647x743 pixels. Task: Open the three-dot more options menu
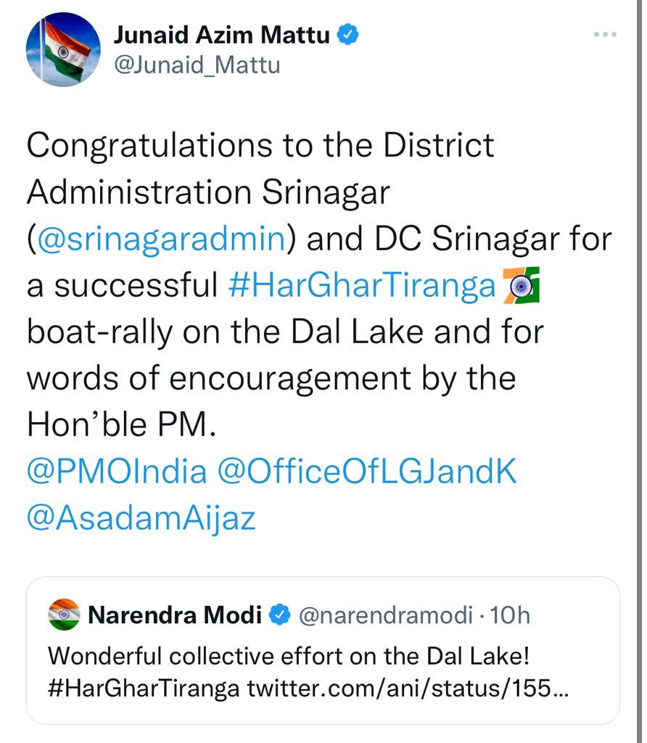pyautogui.click(x=605, y=35)
